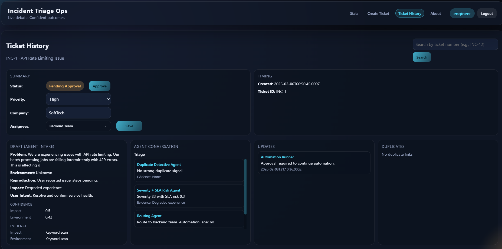The height and width of the screenshot is (249, 502).
Task: Click the Created timestamp in Timing
Action: point(289,84)
